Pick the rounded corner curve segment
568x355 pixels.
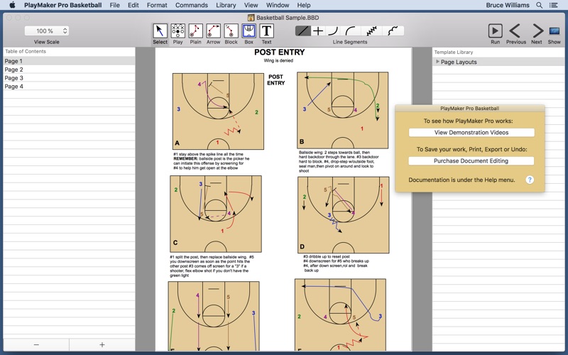pos(350,31)
